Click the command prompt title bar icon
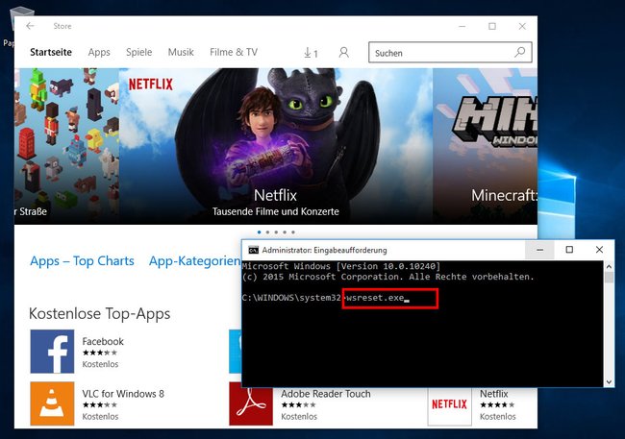 [253, 250]
